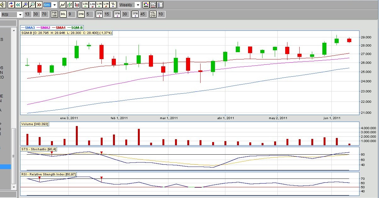Click the zoom out magnifier
This screenshot has width=379, height=198.
pos(32,5)
